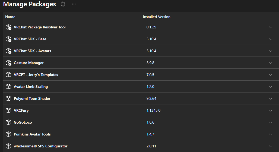Screen dimensions: 279x152
Task: Click the Installed Version column header
Action: tap(157, 17)
